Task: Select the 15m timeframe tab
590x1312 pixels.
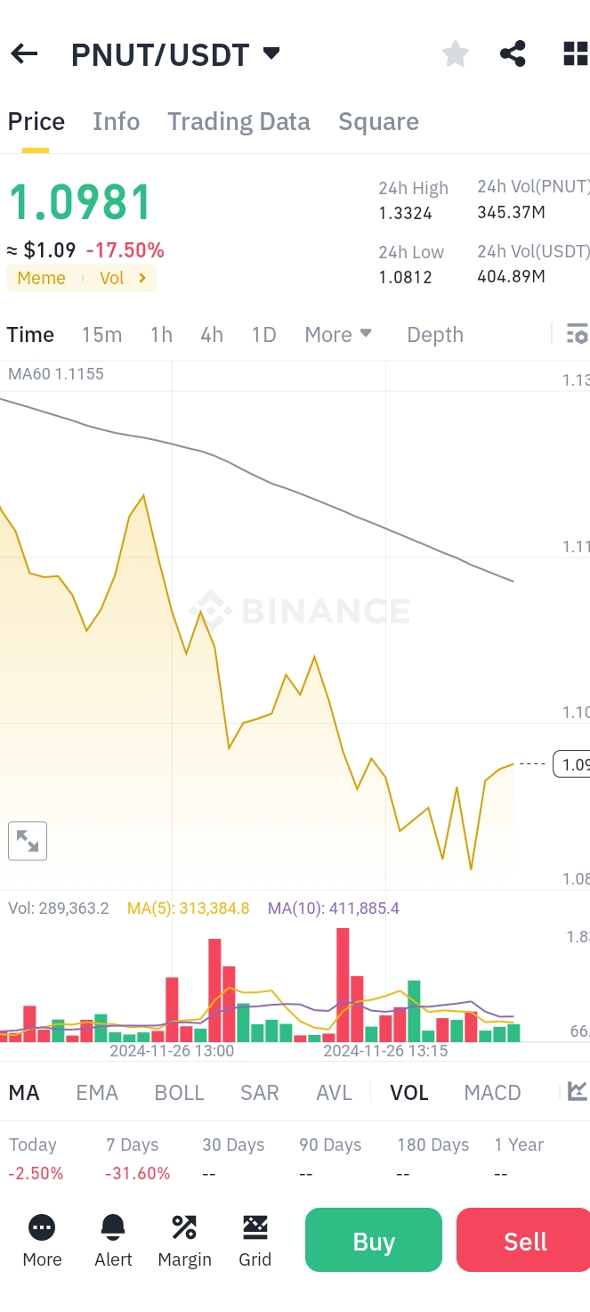Action: (x=101, y=335)
